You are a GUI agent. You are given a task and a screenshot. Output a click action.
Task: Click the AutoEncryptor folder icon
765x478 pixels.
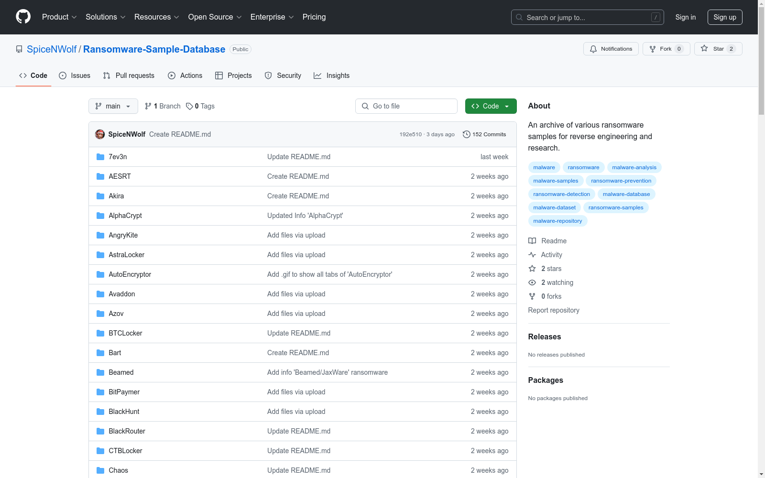[100, 274]
